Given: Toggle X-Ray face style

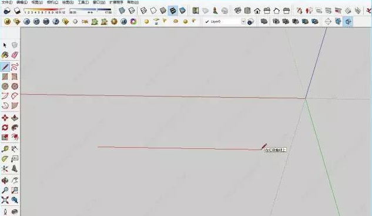Looking at the screenshot, I should (x=122, y=11).
